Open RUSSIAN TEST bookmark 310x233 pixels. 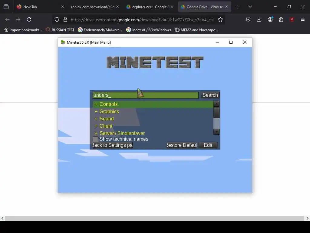(60, 30)
